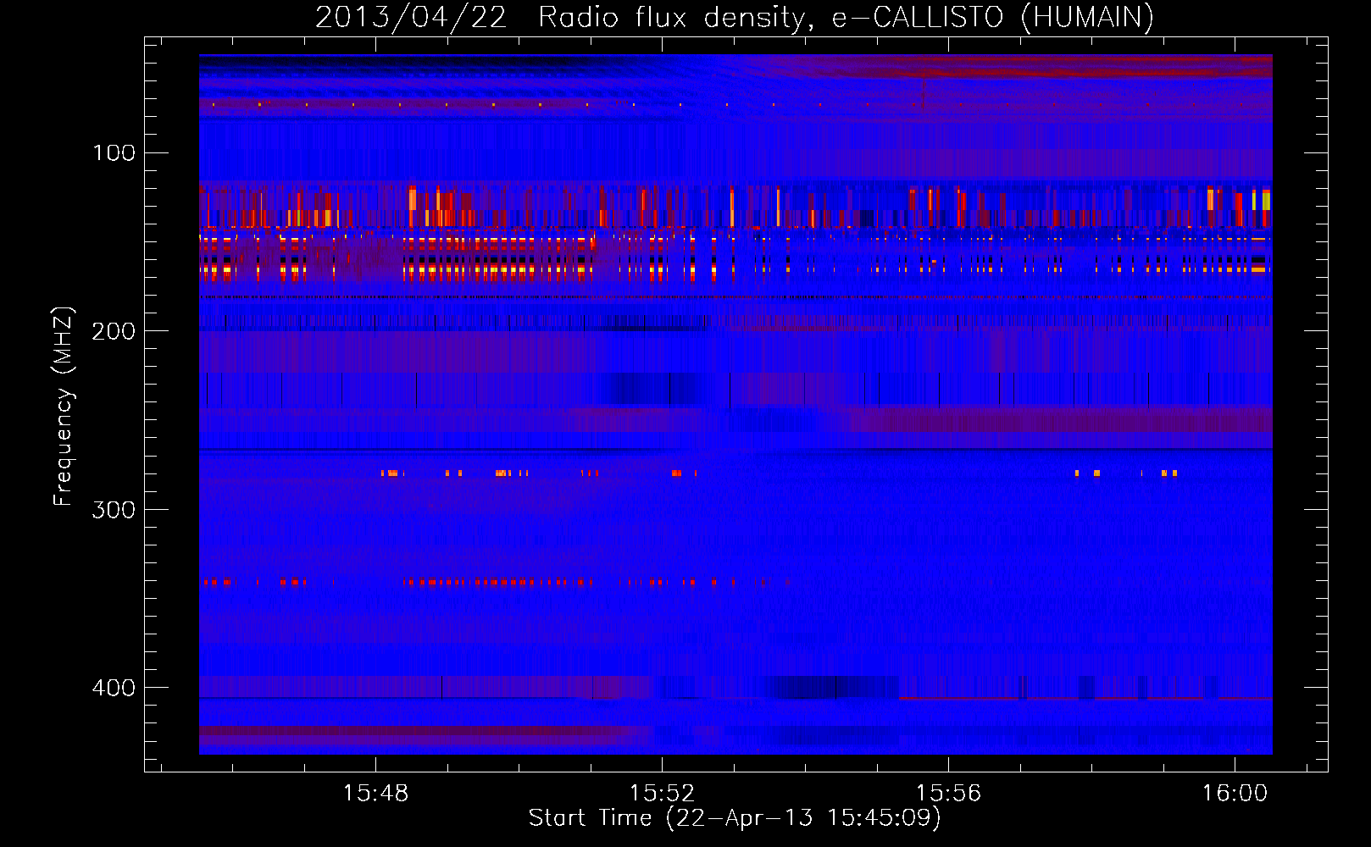Click the plot title "2013/04/22 Radio flux density, e-CALLISTO (HUMAIN)"

pyautogui.click(x=735, y=17)
